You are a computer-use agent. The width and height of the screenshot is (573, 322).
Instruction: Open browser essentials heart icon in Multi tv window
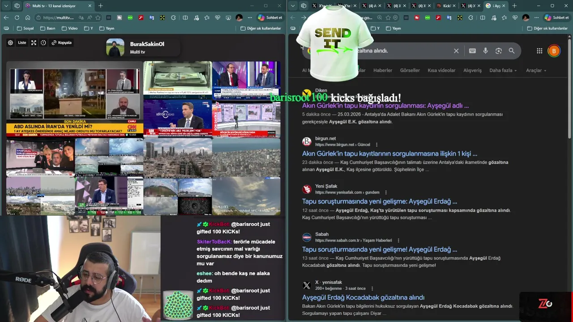pyautogui.click(x=218, y=17)
